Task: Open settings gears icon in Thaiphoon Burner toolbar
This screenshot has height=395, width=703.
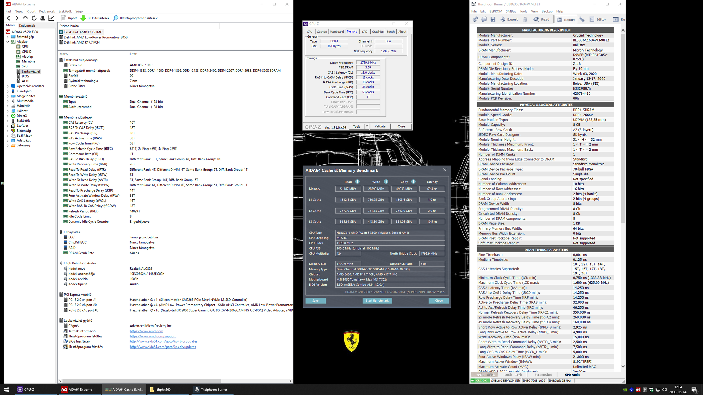Action: (475, 19)
